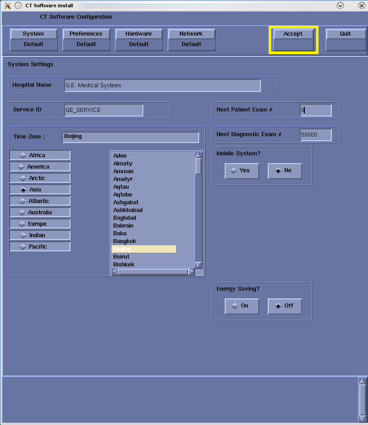Click list scrollbar up arrow
This screenshot has height=425, width=368.
198,156
